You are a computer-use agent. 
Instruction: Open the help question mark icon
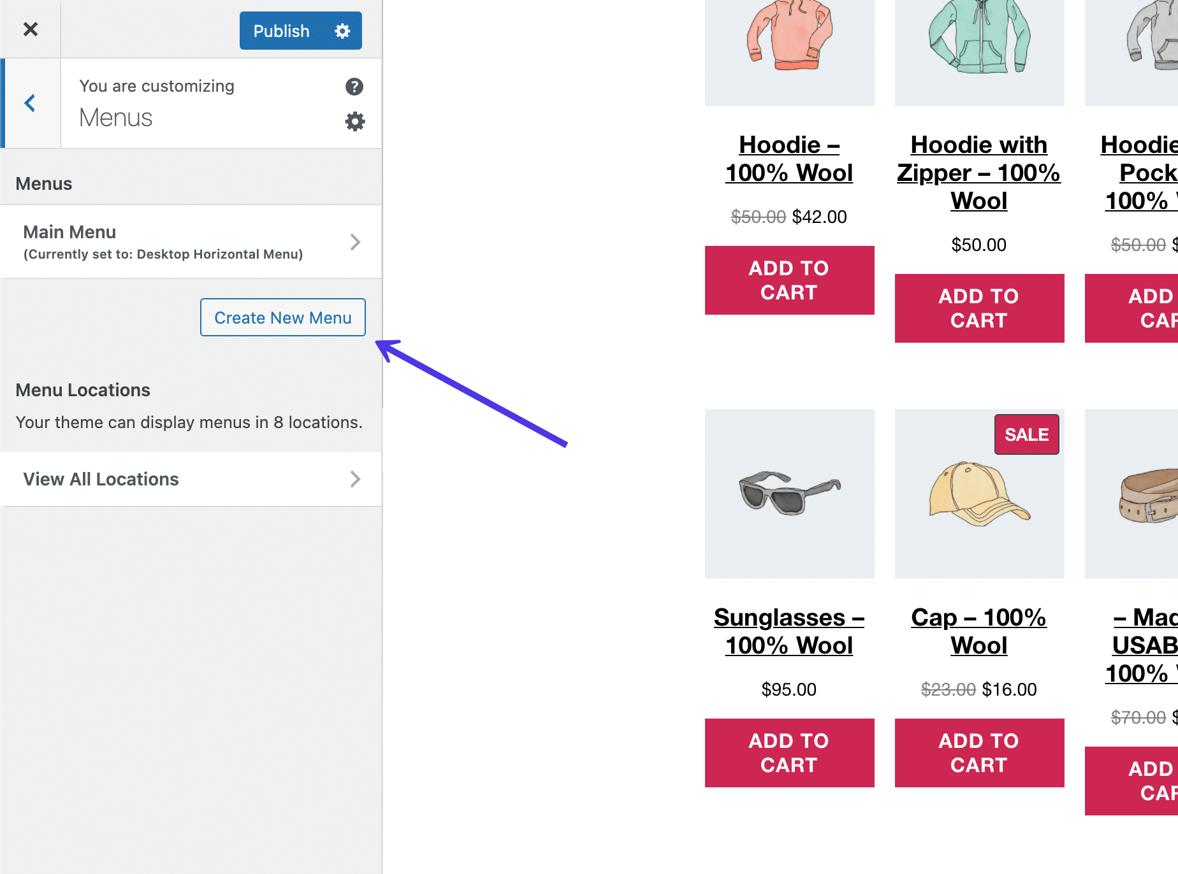pyautogui.click(x=354, y=87)
